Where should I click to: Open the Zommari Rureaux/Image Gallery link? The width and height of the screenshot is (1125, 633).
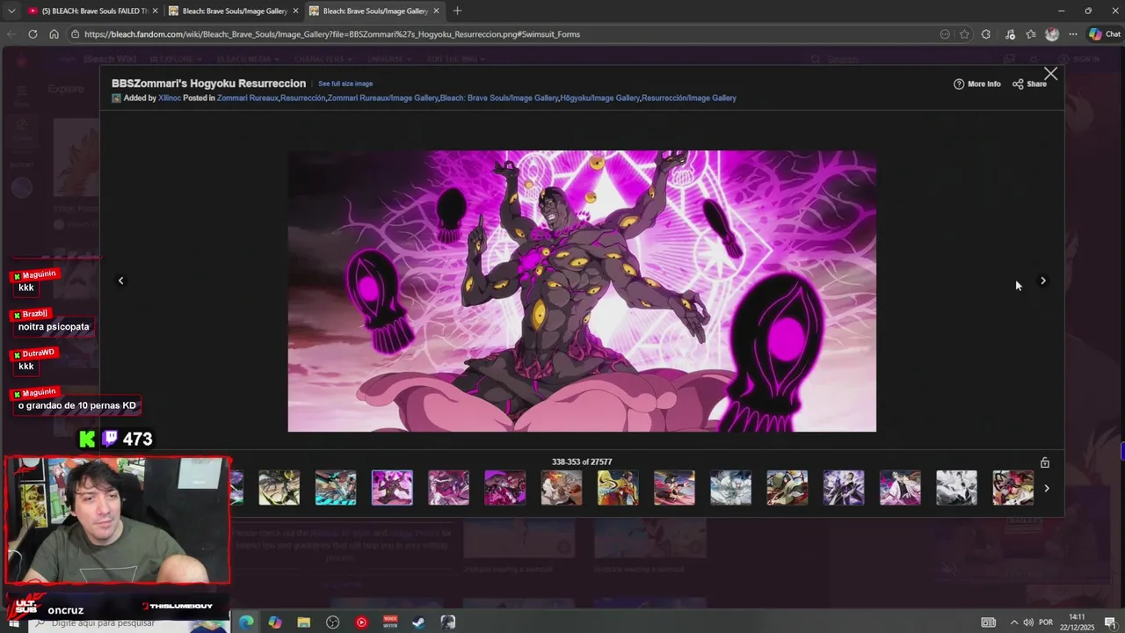tap(382, 98)
